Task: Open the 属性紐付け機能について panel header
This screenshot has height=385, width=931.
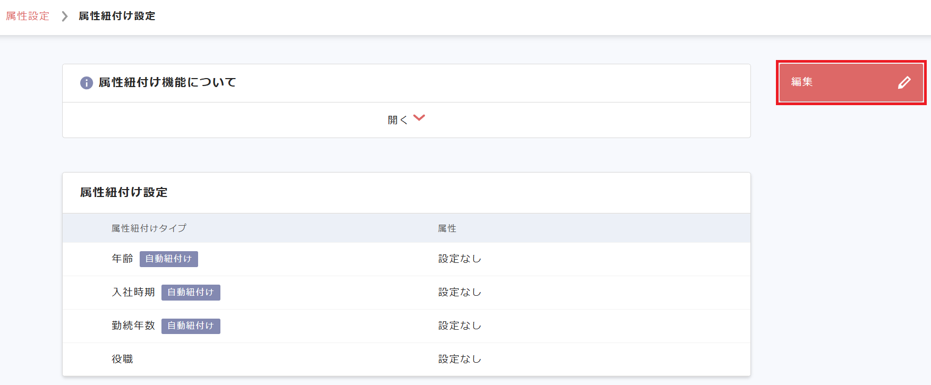Action: [167, 83]
